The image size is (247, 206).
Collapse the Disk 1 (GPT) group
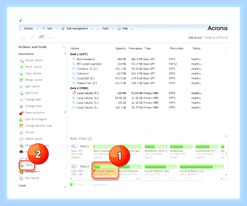click(225, 54)
